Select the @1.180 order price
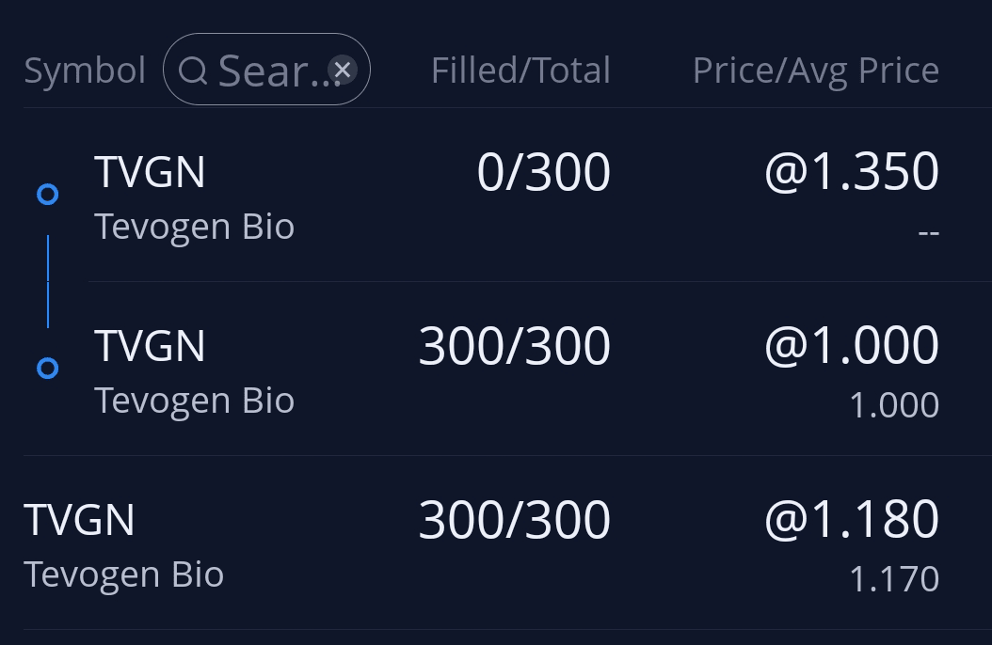The height and width of the screenshot is (645, 992). 851,520
